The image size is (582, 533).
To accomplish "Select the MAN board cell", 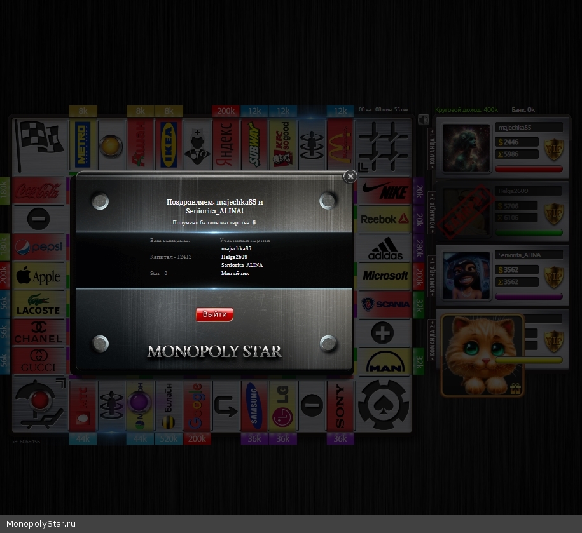I will (384, 361).
